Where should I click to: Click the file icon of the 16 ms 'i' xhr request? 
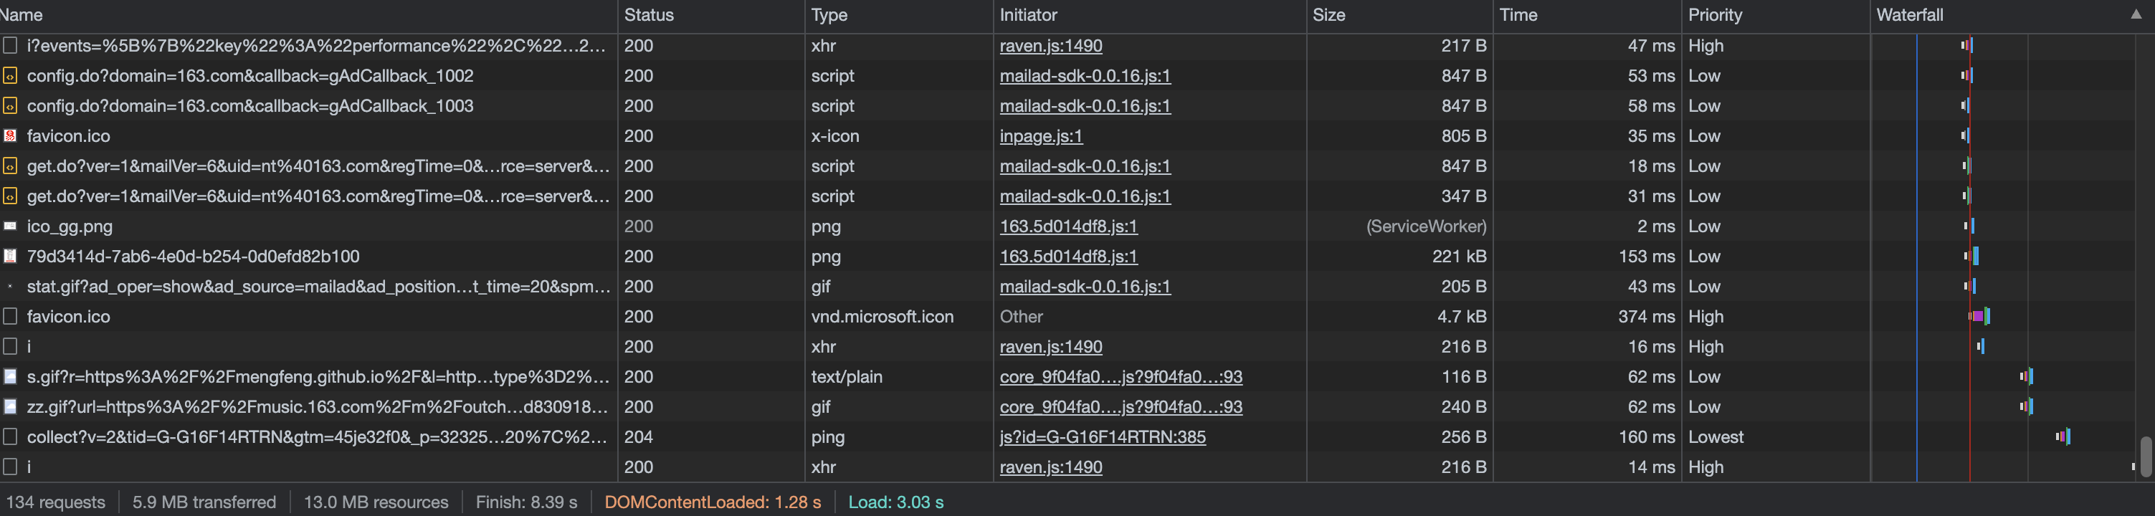point(10,346)
